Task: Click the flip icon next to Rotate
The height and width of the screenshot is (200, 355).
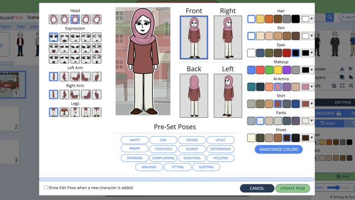Action: [342, 69]
